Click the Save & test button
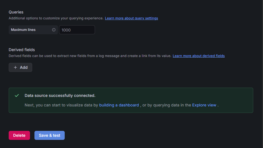 (x=50, y=135)
